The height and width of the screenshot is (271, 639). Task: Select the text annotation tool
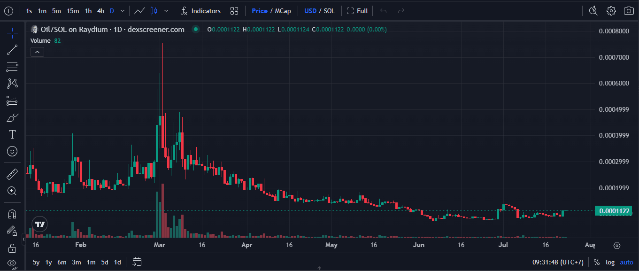pos(12,135)
